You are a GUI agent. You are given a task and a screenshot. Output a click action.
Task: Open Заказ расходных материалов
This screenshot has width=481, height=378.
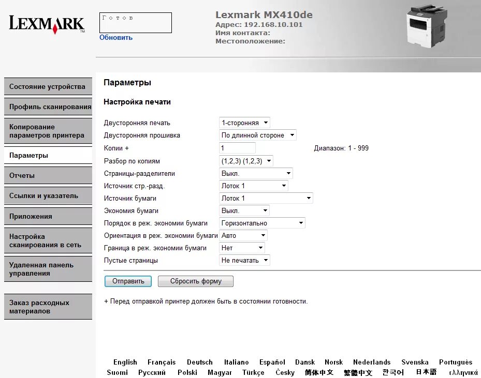[48, 307]
